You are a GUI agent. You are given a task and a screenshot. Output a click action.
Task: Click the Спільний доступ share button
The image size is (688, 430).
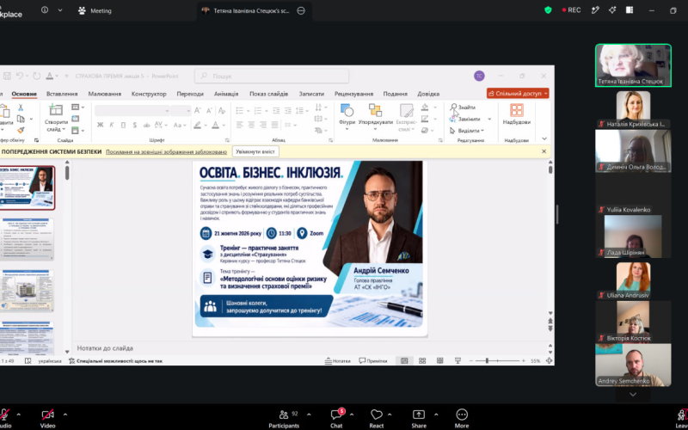pos(518,94)
